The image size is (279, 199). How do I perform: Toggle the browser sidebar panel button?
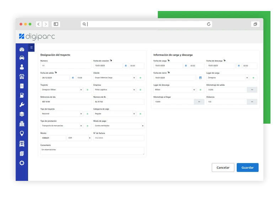(55, 24)
